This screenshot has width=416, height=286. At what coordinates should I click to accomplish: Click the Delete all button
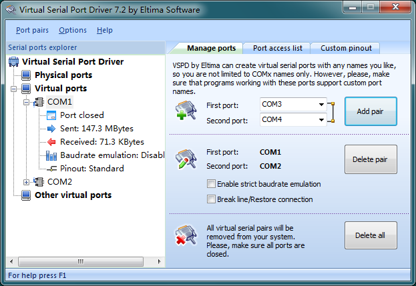click(371, 235)
